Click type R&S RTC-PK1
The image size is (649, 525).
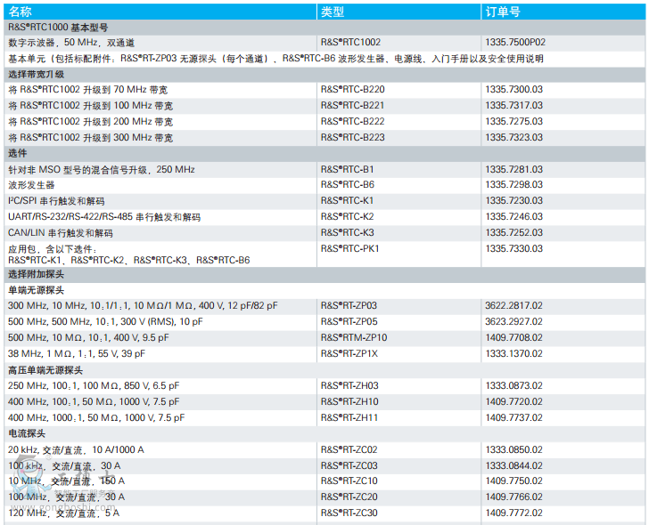click(x=349, y=248)
